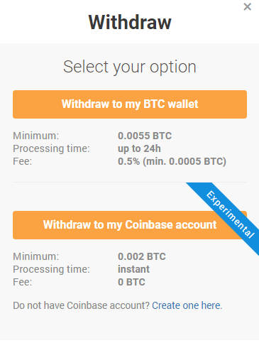Open the Create one here link
The width and height of the screenshot is (259, 343).
[187, 305]
